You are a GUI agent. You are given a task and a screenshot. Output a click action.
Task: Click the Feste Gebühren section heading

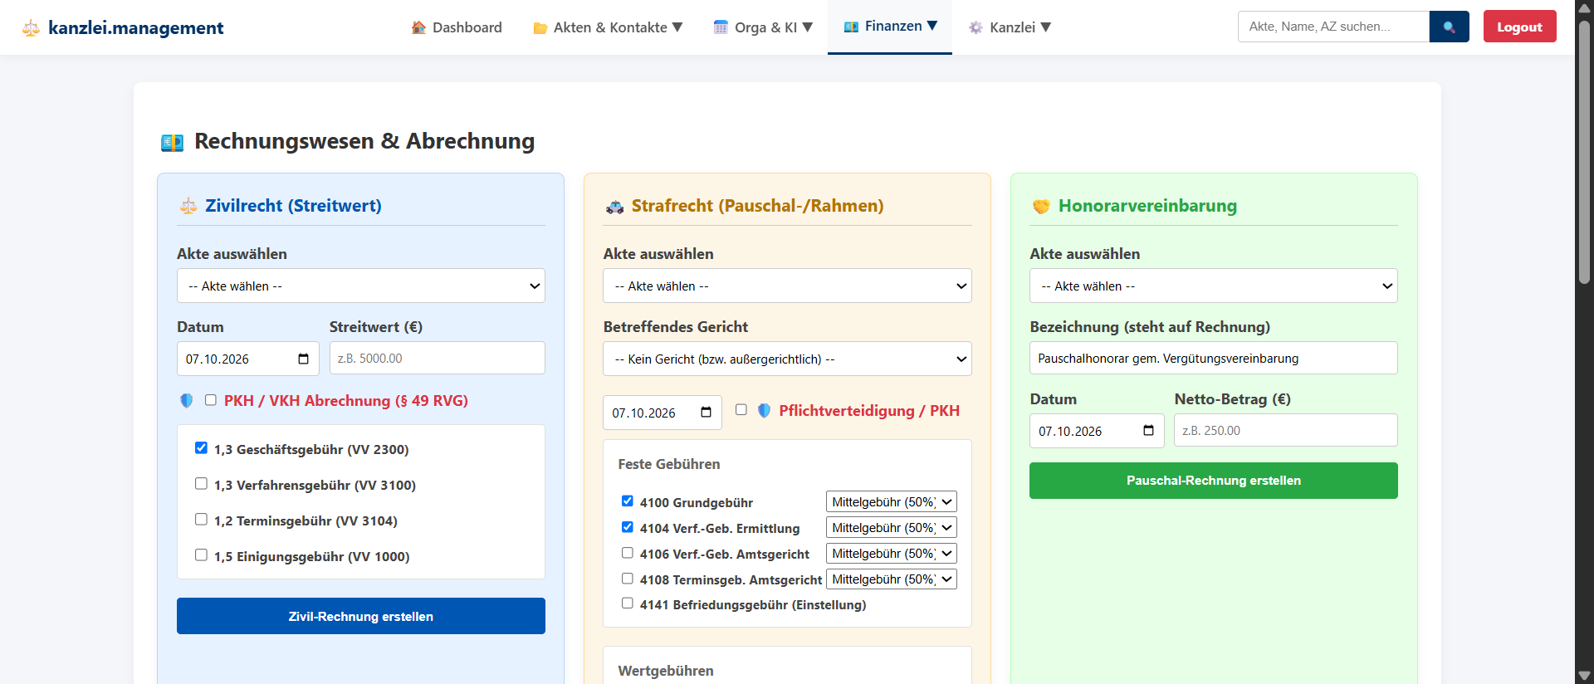tap(669, 464)
